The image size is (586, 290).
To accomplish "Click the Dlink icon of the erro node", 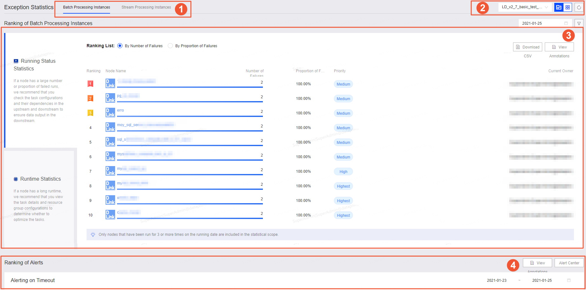I will point(110,113).
